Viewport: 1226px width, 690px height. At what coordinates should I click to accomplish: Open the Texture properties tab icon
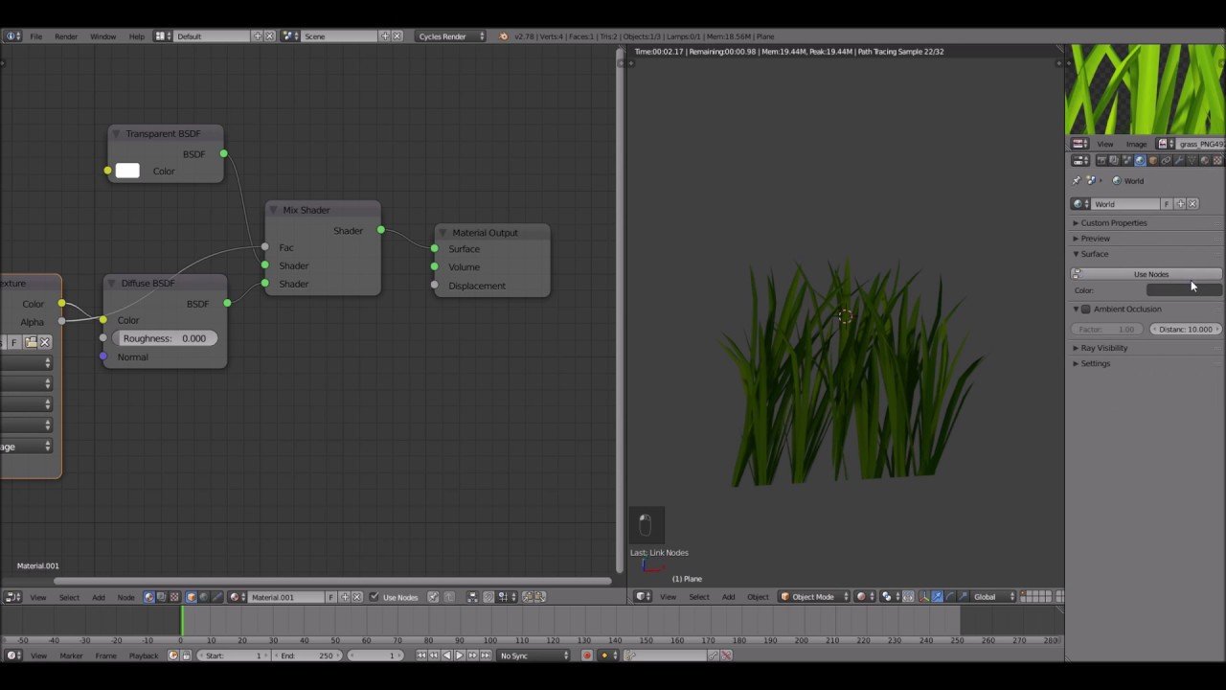click(x=1217, y=161)
